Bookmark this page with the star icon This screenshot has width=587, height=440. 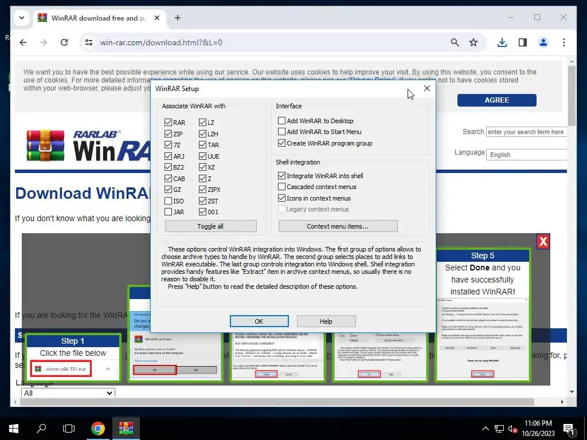[x=473, y=42]
